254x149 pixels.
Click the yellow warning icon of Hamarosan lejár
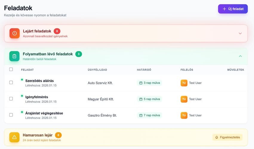click(14, 137)
